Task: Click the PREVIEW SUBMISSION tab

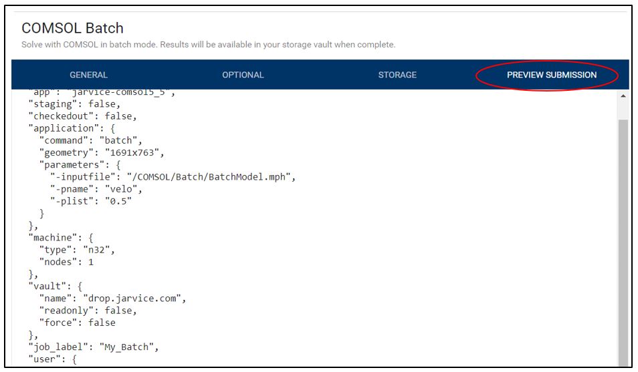Action: tap(551, 75)
